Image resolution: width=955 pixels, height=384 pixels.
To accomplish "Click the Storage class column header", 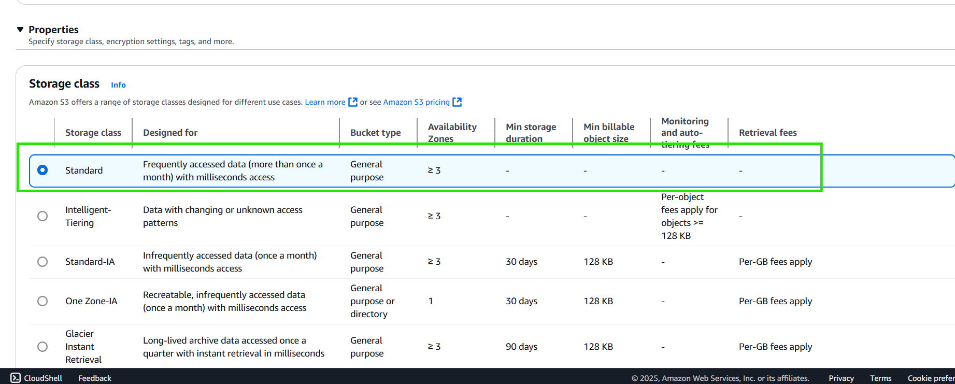I will (x=93, y=133).
